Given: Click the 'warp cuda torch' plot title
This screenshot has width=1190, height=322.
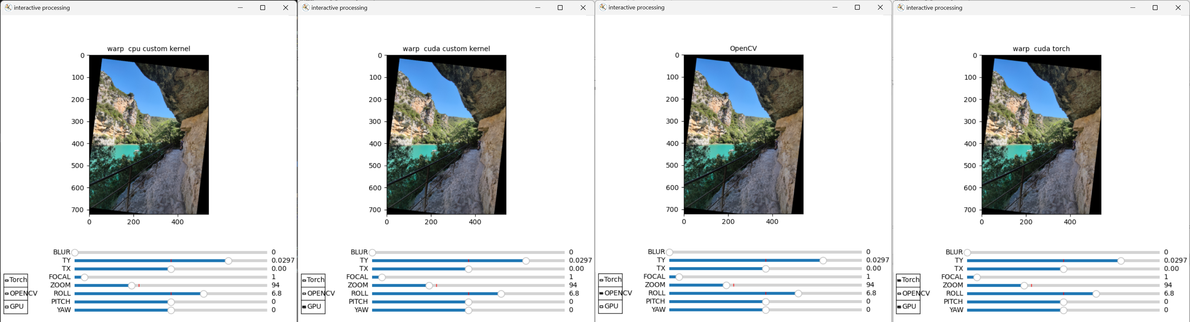Looking at the screenshot, I should pos(1041,48).
